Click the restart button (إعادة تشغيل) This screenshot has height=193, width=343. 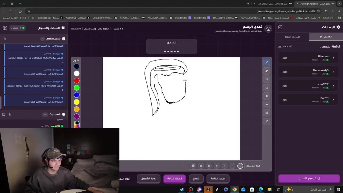(x=149, y=179)
